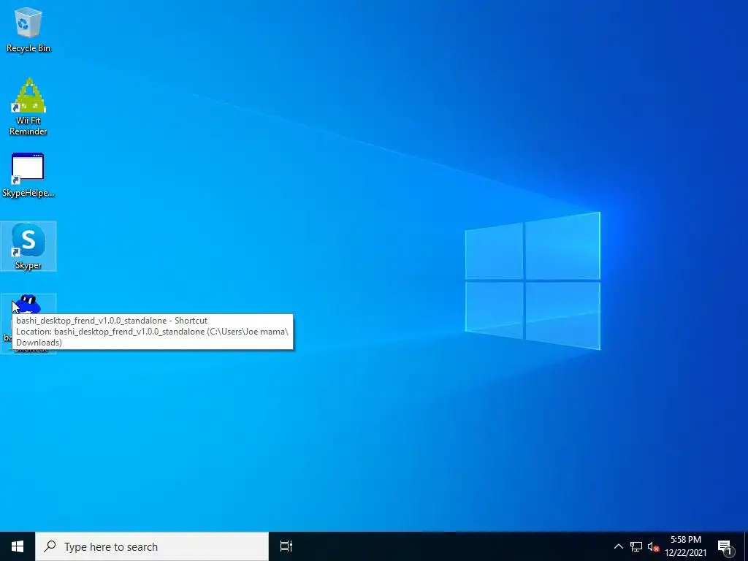Screen dimensions: 748x561
Task: Select the Wii Fit Reminder shortcut
Action: pyautogui.click(x=28, y=107)
